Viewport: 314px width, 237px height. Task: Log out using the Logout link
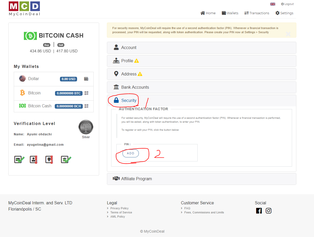287,4
